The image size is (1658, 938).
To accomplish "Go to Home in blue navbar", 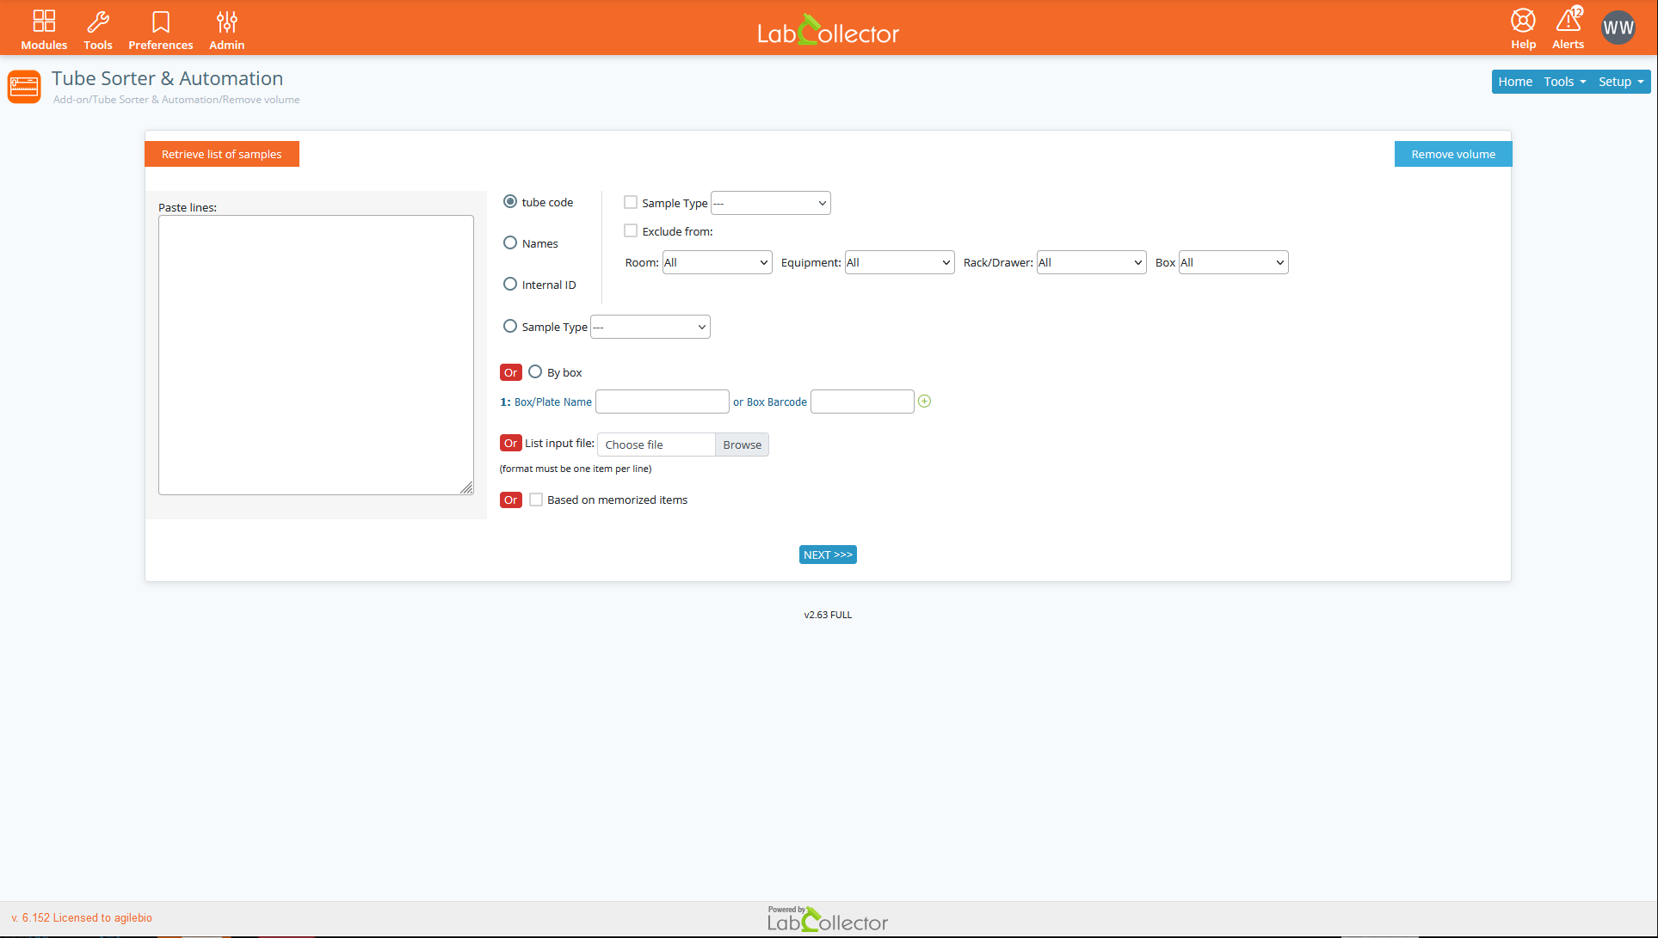I will [x=1514, y=82].
